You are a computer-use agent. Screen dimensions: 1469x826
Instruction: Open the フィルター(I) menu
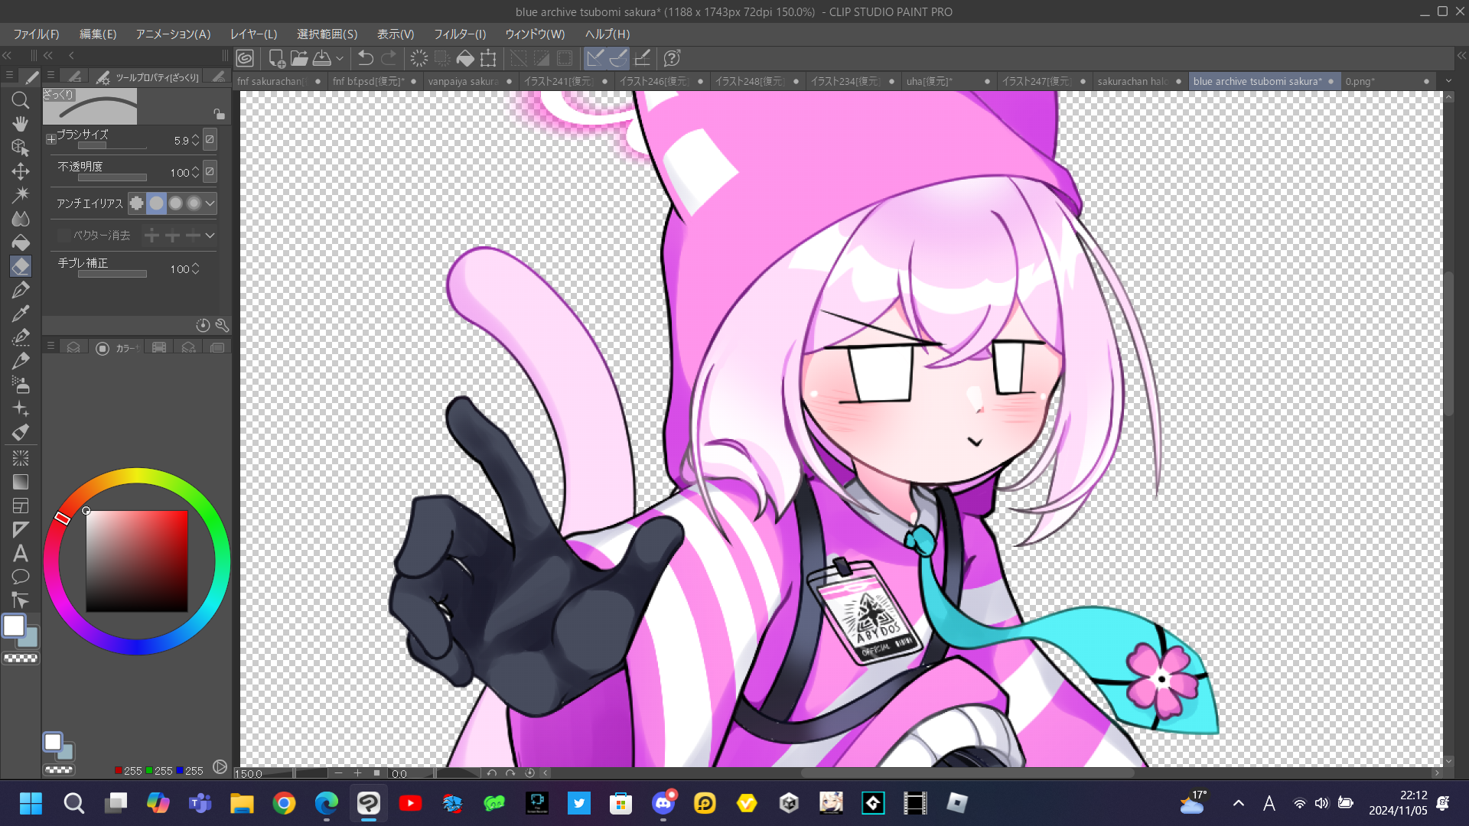(459, 34)
